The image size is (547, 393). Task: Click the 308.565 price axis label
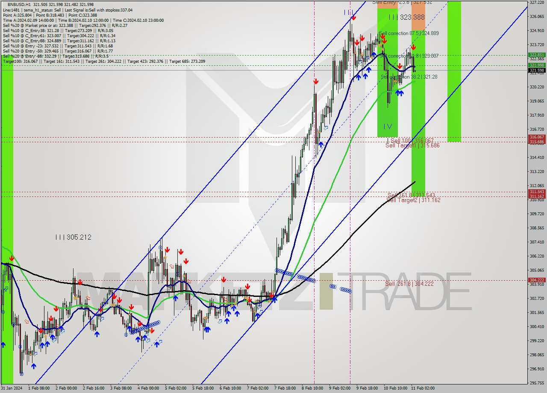537,228
